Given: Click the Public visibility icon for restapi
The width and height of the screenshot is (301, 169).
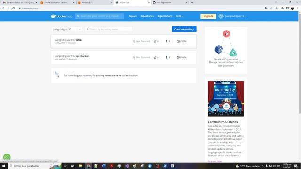Looking at the screenshot, I should coord(178,41).
